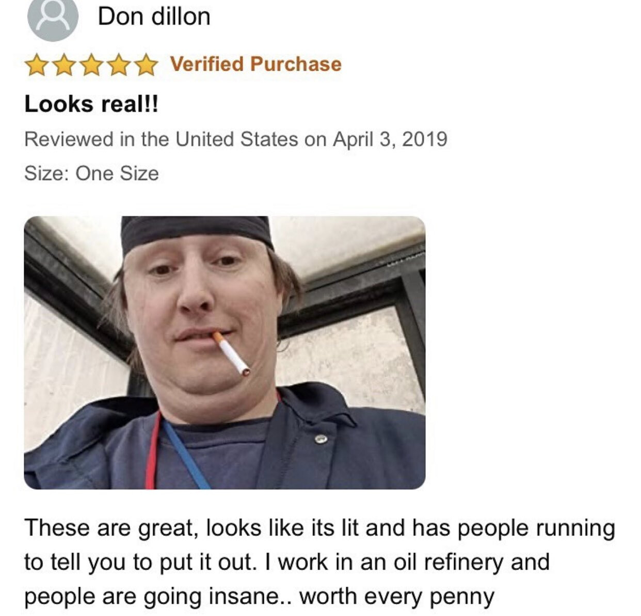The width and height of the screenshot is (641, 616).
Task: Click the first gold rating star
Action: click(x=36, y=65)
